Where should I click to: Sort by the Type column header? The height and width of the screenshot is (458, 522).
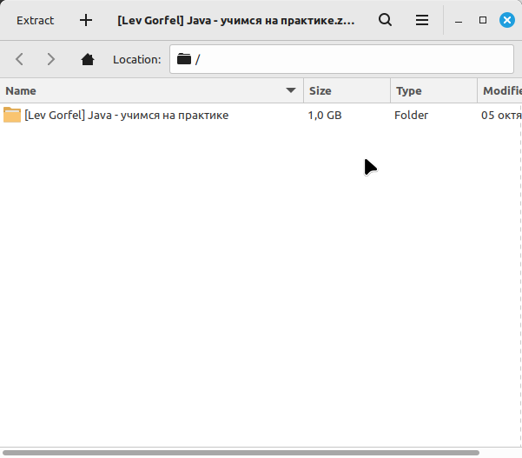[x=433, y=91]
